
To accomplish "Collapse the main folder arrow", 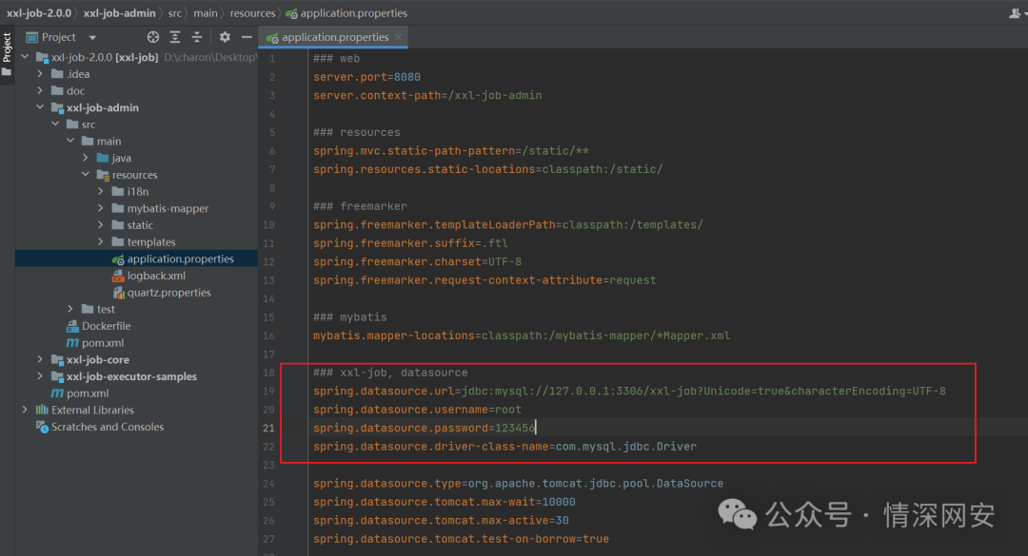I will point(70,141).
